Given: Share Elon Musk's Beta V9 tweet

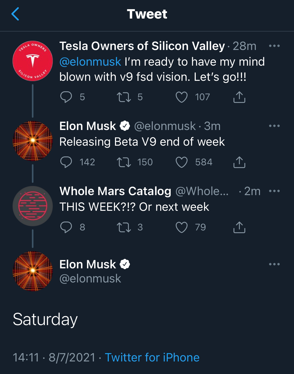Looking at the screenshot, I should tap(240, 162).
